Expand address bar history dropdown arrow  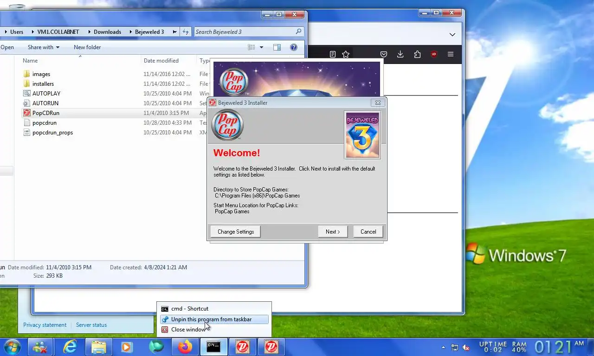pyautogui.click(x=174, y=32)
